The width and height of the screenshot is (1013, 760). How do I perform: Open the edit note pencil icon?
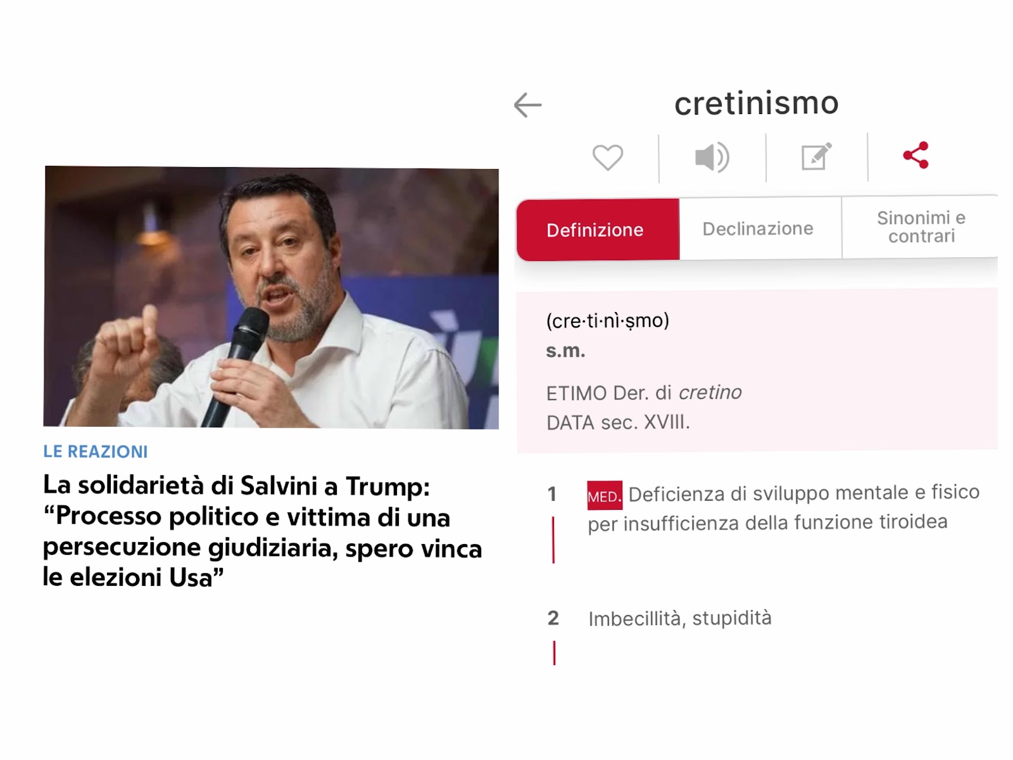[816, 156]
